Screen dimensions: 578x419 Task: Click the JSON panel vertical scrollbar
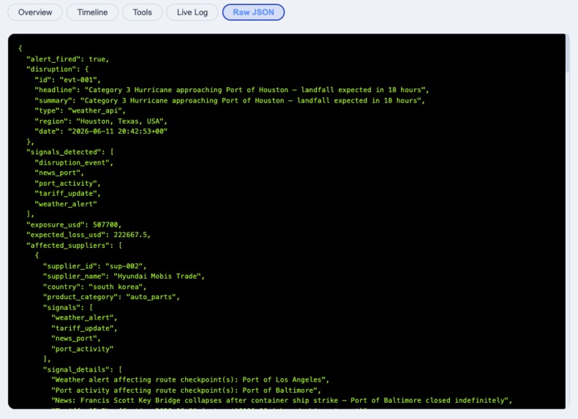point(568,53)
